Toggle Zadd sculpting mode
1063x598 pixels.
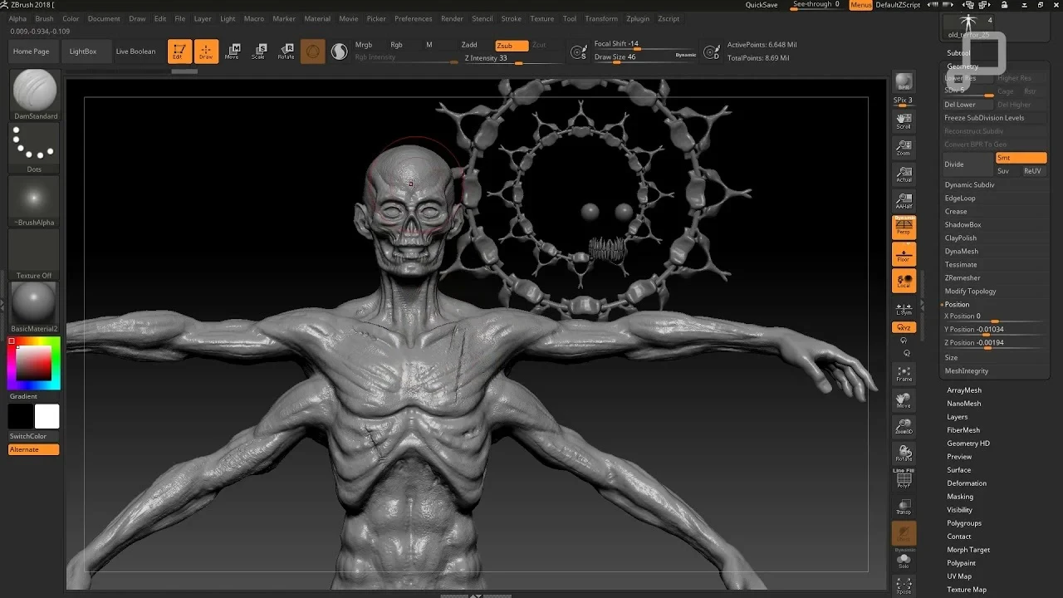[x=469, y=45]
